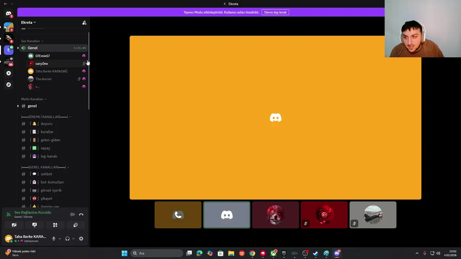Select the Ekrota server icon labeled E
Screen dimensions: 461x259
tap(8, 50)
